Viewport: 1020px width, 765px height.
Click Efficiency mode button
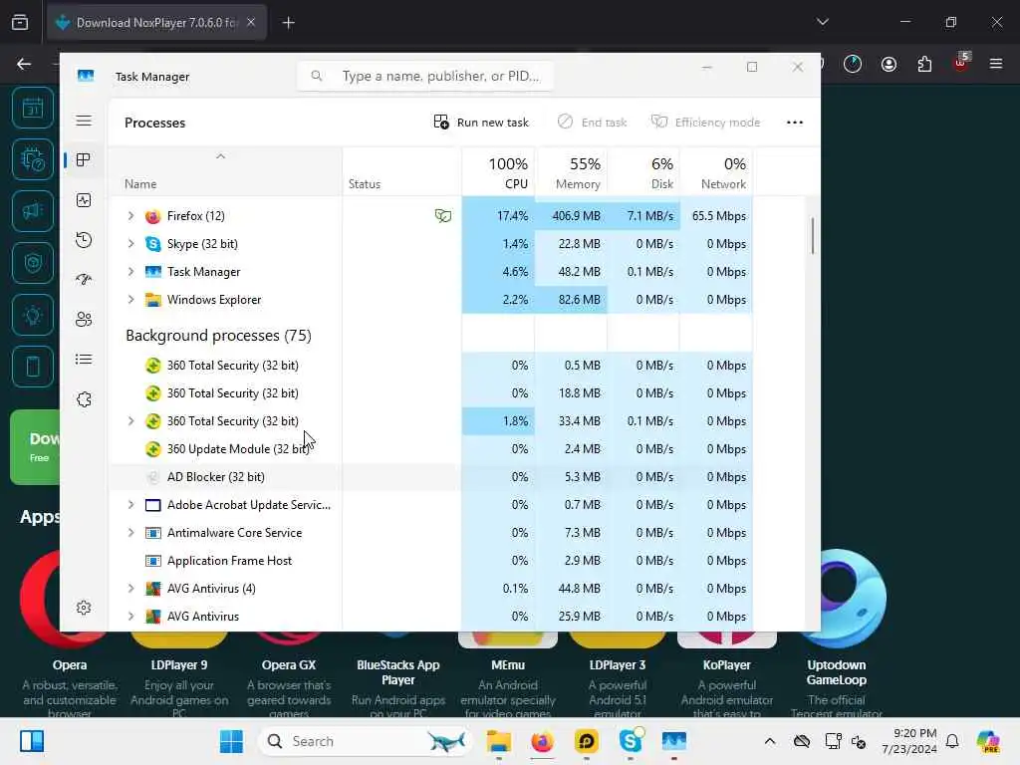(706, 123)
